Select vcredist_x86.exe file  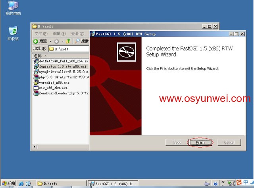coord(52,83)
